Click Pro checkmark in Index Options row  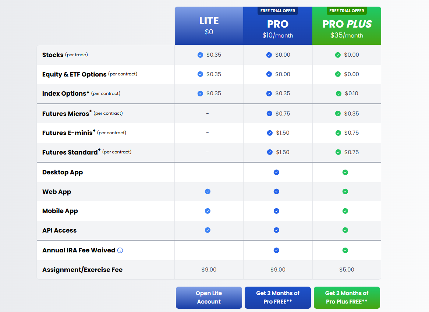tap(269, 93)
